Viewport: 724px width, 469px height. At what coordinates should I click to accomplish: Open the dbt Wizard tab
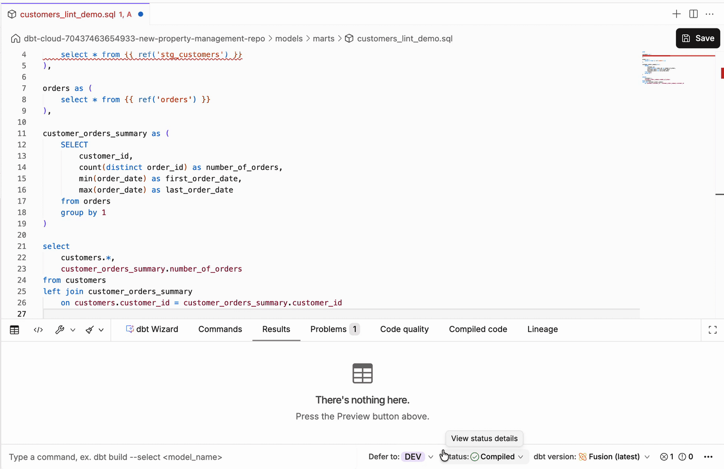152,329
